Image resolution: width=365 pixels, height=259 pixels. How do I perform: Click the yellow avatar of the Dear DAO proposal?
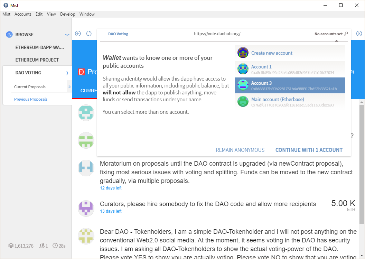click(x=86, y=236)
